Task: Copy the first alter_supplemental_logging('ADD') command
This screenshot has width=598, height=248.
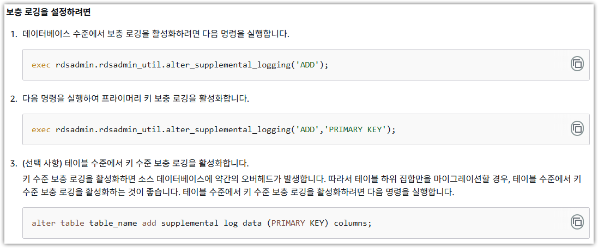Action: 577,64
